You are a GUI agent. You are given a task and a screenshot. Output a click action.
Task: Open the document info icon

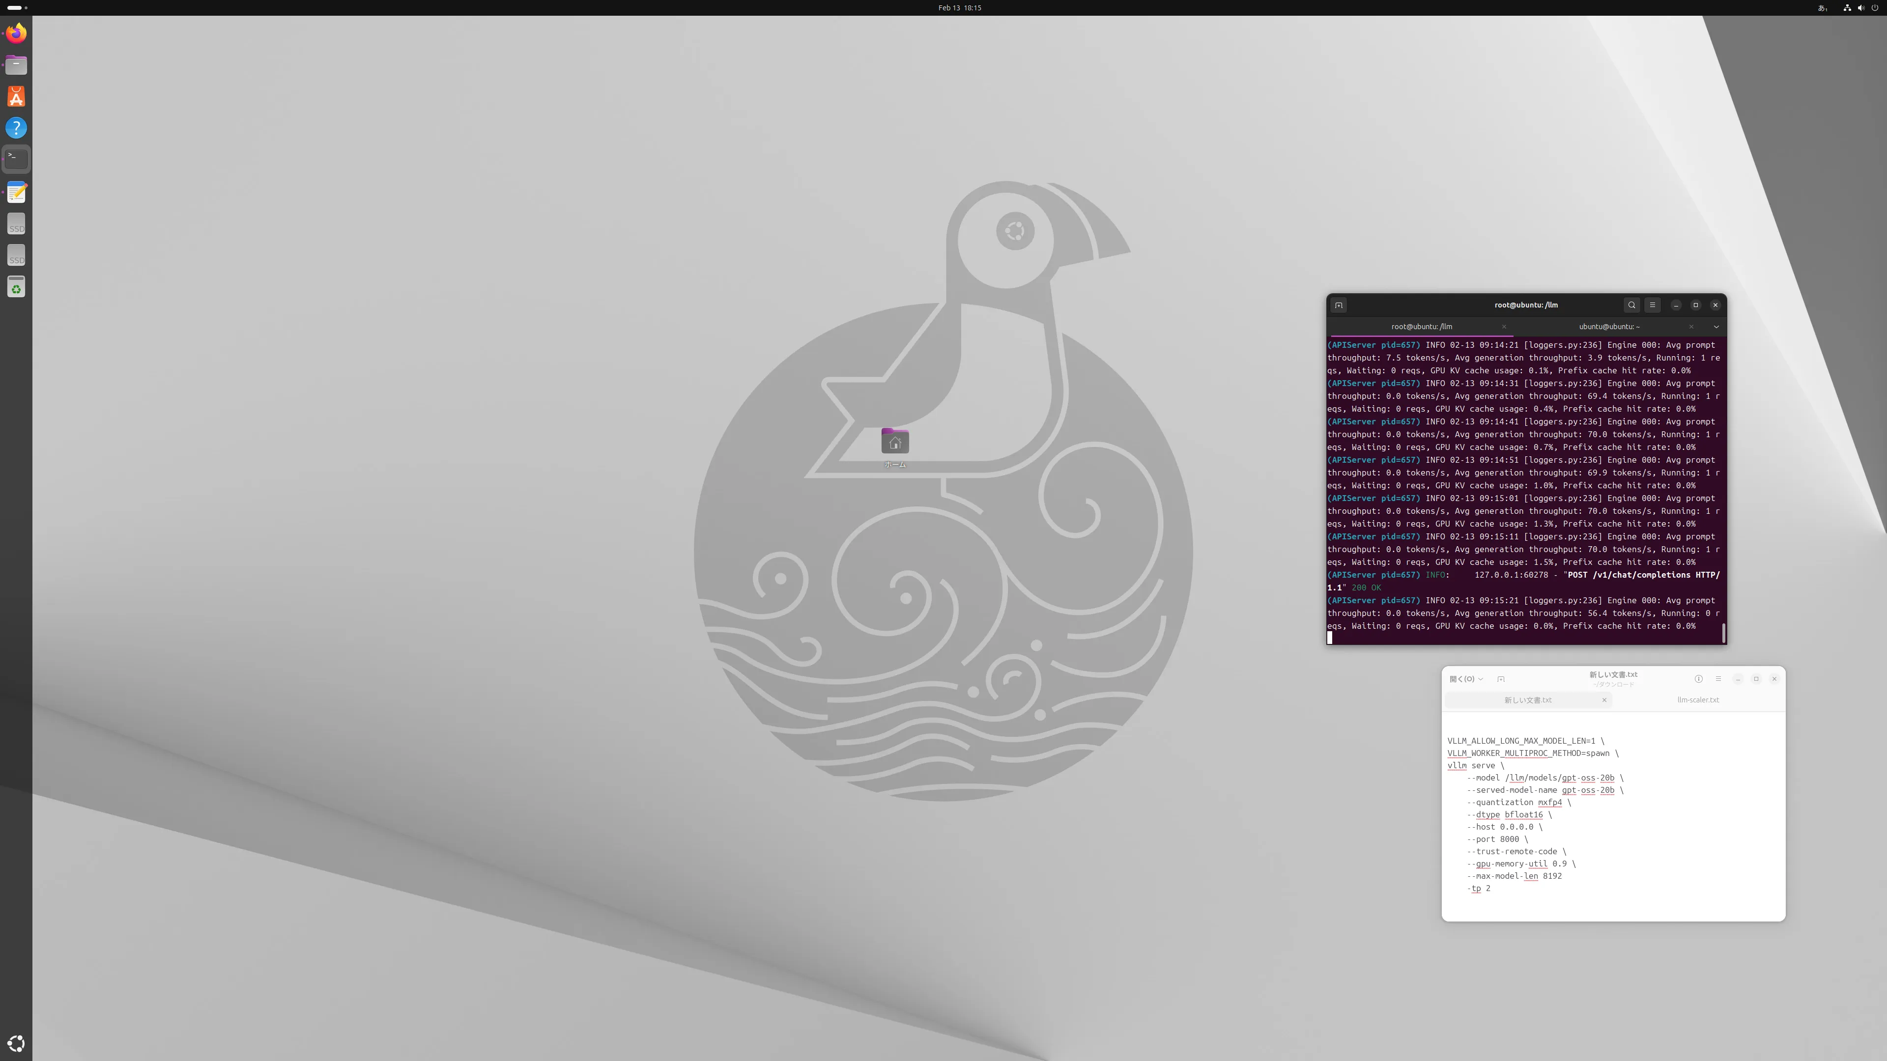click(x=1698, y=679)
